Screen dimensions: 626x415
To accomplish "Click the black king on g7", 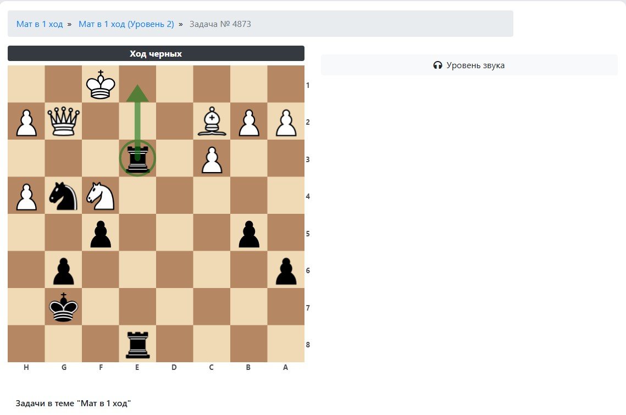I will (63, 307).
